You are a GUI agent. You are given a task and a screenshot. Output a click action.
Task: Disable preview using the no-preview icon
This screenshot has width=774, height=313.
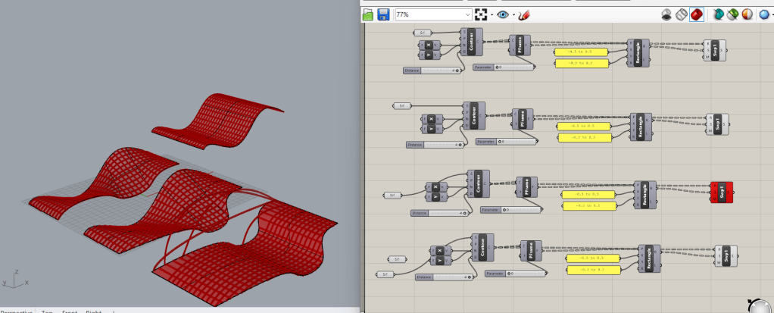click(666, 14)
